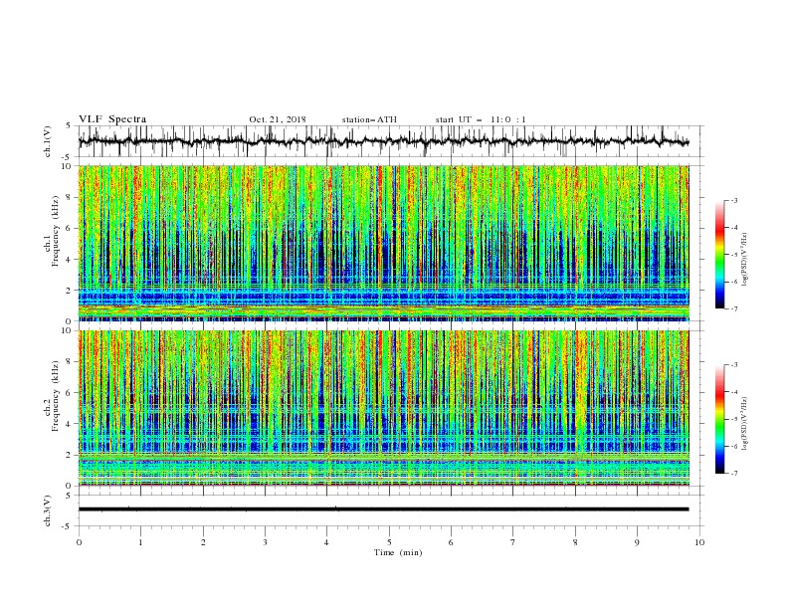The width and height of the screenshot is (788, 609).
Task: Click the ch.1 spectrogram plot
Action: point(384,243)
